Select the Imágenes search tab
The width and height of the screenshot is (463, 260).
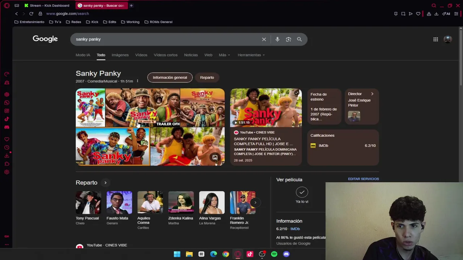[x=120, y=55]
